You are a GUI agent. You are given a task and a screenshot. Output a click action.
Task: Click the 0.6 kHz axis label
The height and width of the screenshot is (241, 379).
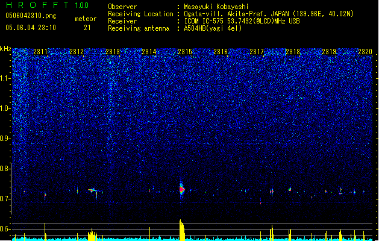[x=5, y=229]
